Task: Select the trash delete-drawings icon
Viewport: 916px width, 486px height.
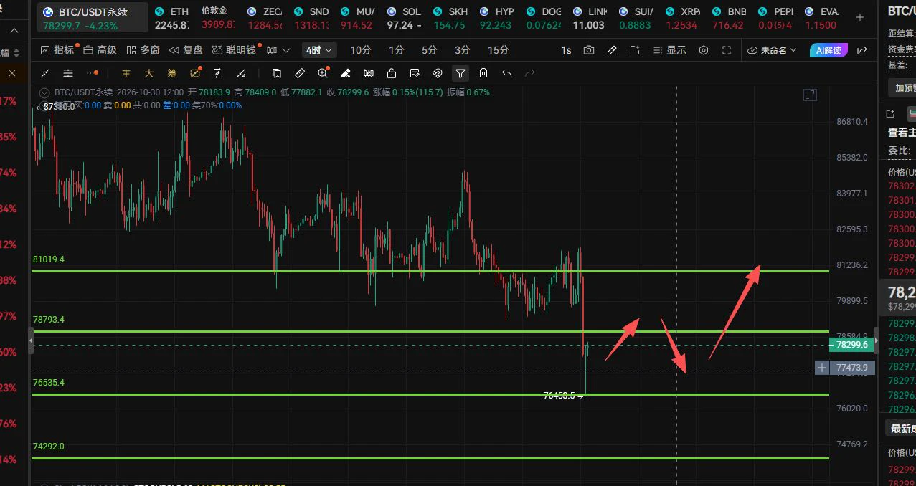Action: 483,73
